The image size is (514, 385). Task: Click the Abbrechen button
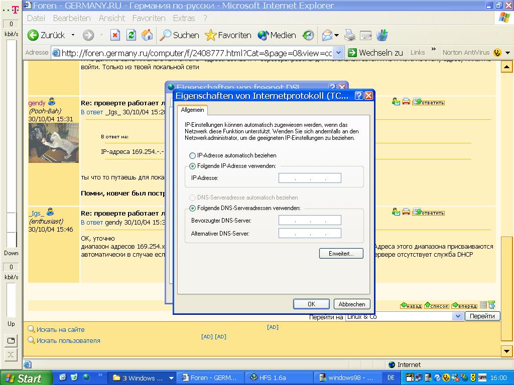click(352, 304)
